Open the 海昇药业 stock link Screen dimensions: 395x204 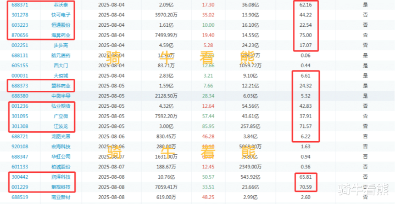(61, 35)
